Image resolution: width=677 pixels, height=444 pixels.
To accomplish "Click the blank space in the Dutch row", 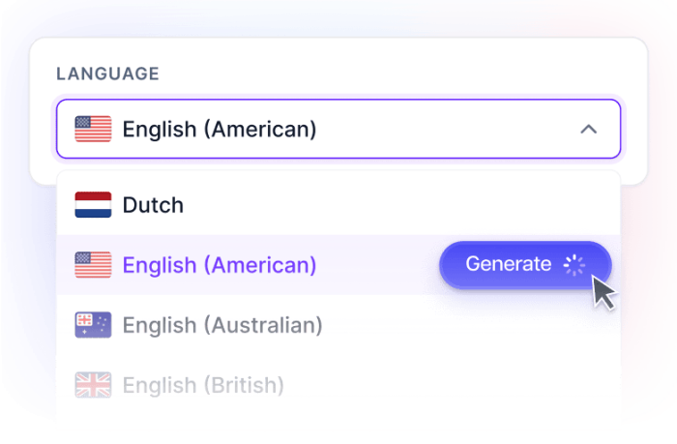I will 406,205.
